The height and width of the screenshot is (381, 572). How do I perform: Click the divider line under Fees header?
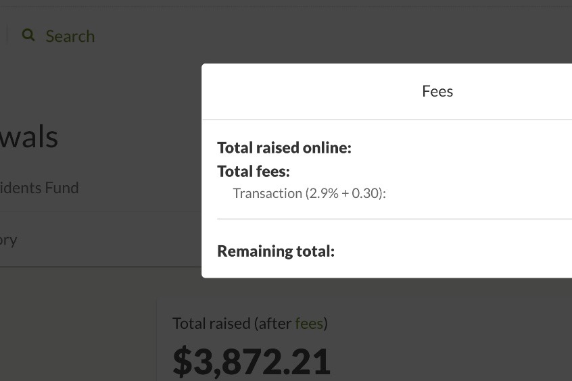[x=387, y=119]
